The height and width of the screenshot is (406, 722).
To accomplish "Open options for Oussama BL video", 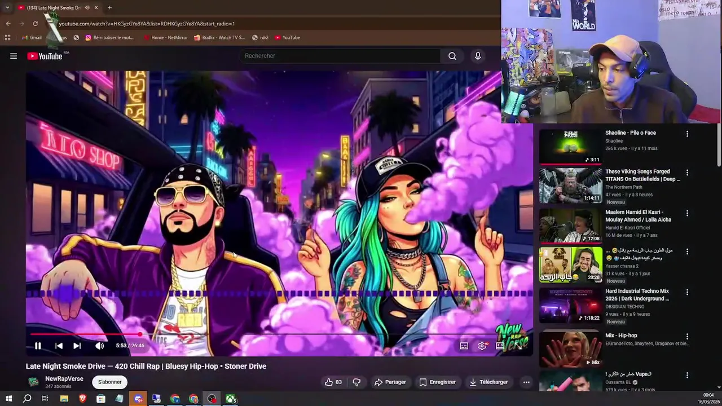I will (x=687, y=375).
